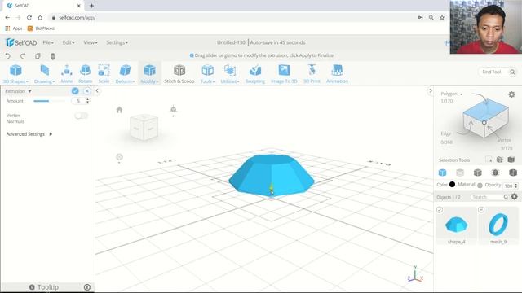Click the microphone icon in the edit toolbar

click(52, 56)
